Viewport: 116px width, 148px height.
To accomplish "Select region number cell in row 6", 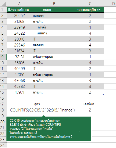I will [x=90, y=39].
